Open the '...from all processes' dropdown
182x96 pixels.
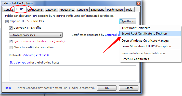36,35
